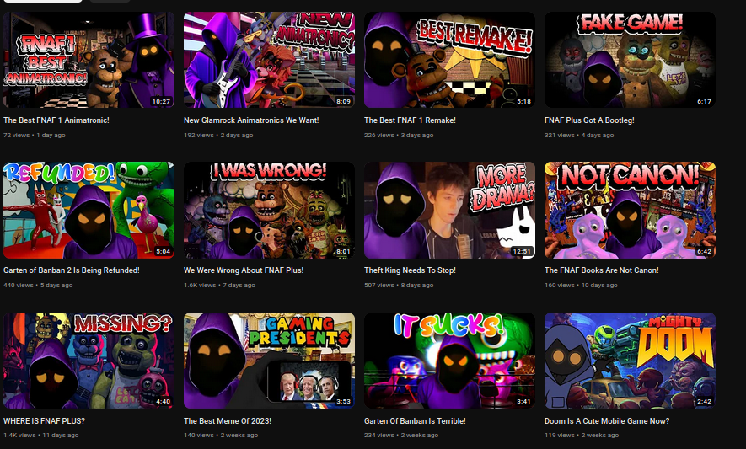The image size is (746, 449).
Task: Open the 'NOT CANON!' video thumbnail
Action: pos(630,210)
